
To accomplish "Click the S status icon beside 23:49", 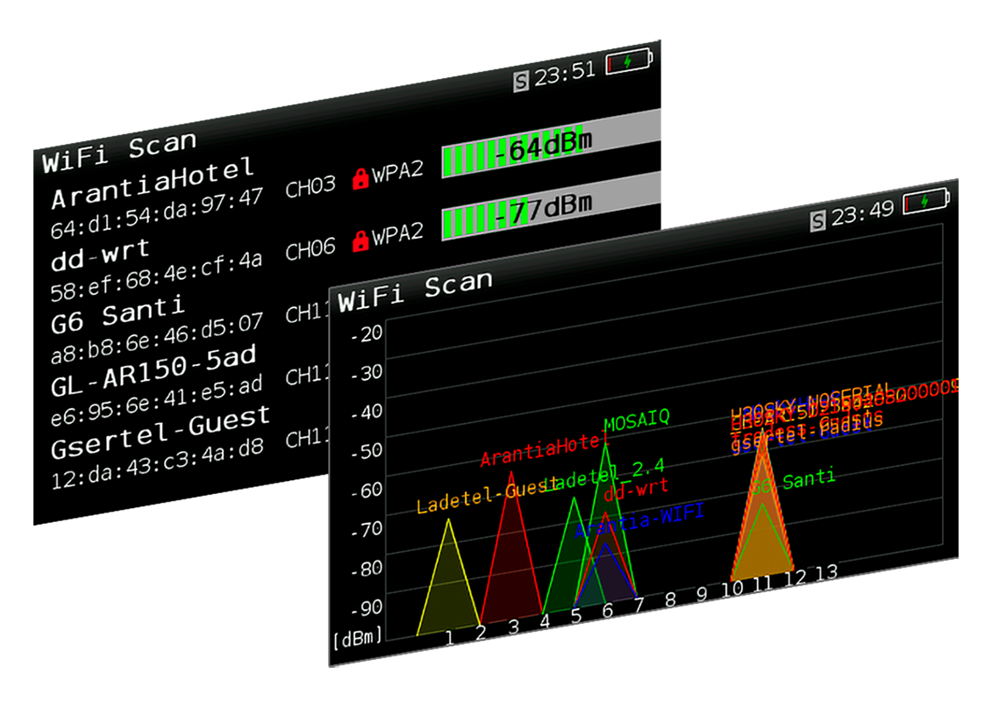I will [818, 220].
